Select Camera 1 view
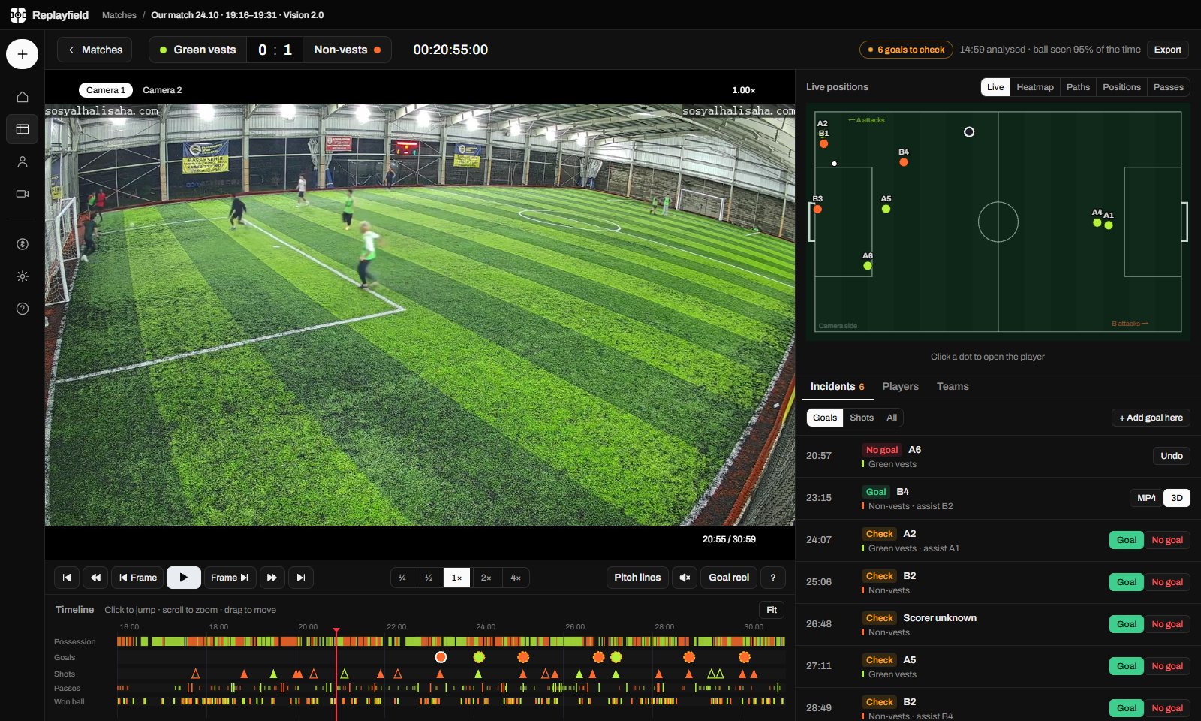Viewport: 1201px width, 721px height. click(106, 90)
